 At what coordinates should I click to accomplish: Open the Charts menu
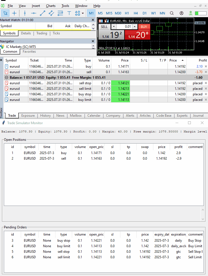coord(51,6)
